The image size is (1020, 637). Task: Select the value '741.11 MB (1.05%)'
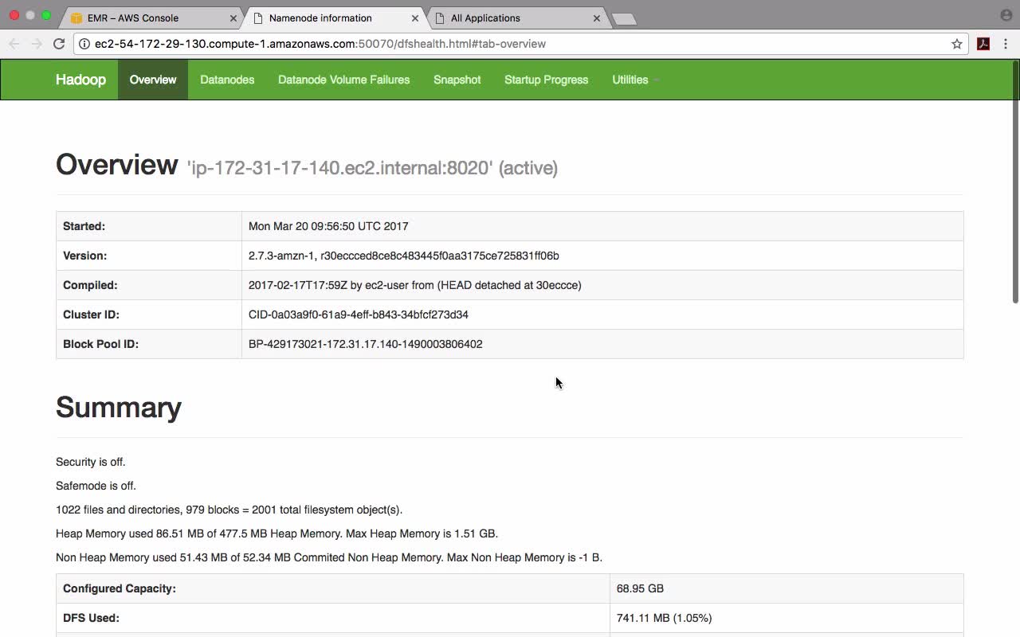(x=665, y=618)
